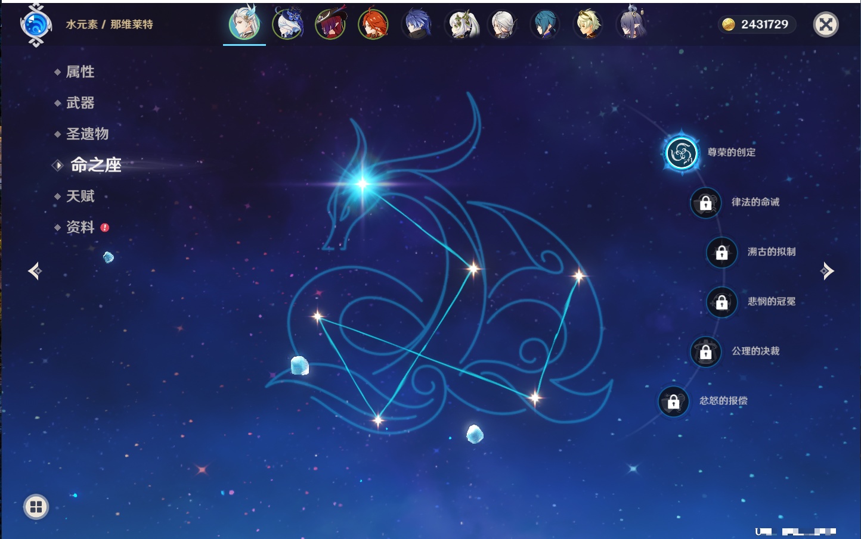Open the 天赋 talents page
This screenshot has height=539, width=861.
point(80,196)
